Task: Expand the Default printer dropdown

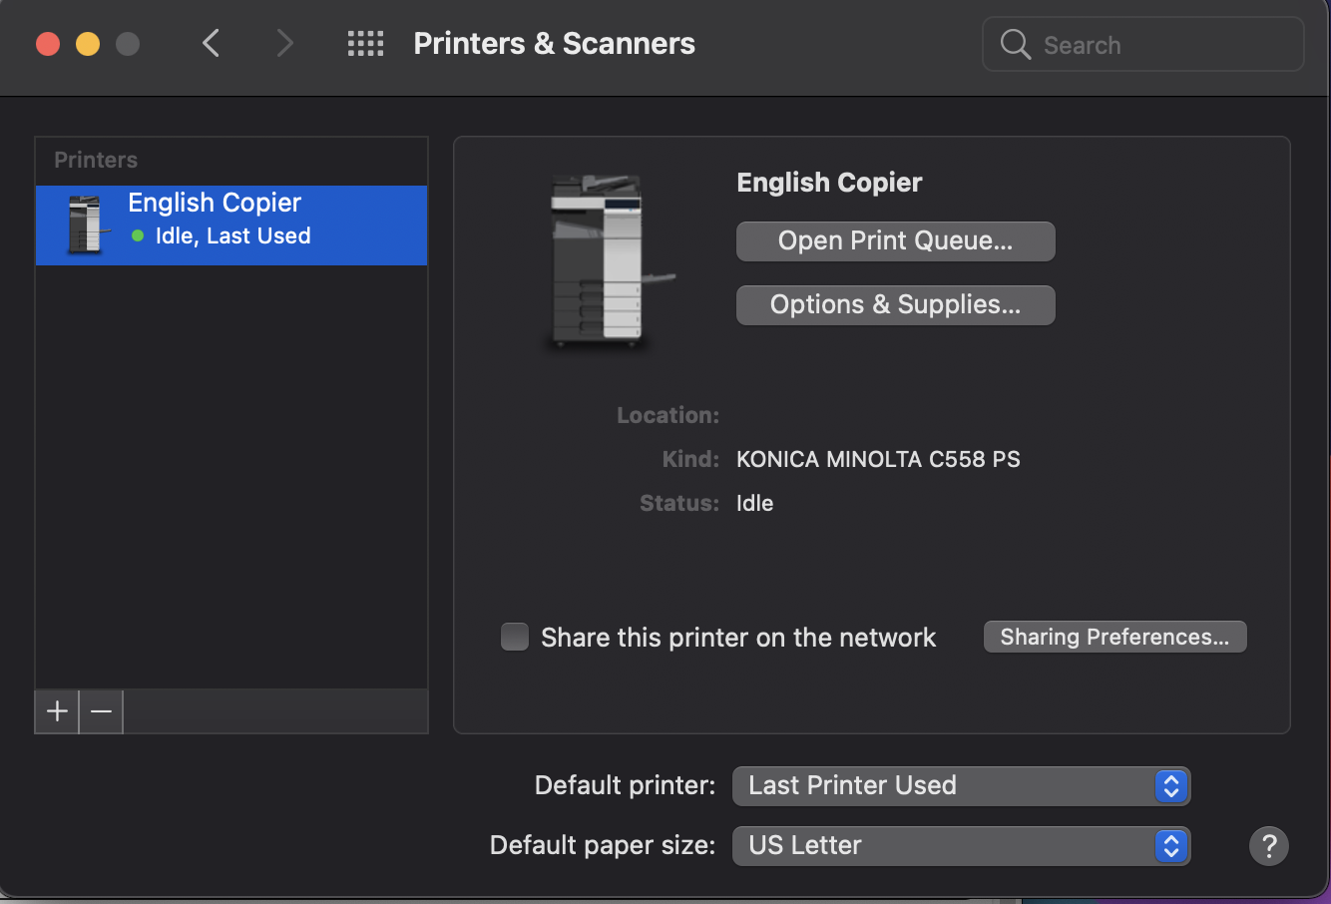Action: pyautogui.click(x=961, y=786)
